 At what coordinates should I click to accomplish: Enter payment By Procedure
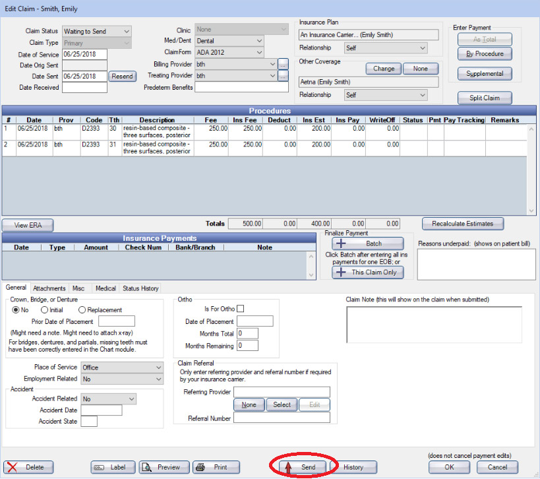(x=485, y=53)
